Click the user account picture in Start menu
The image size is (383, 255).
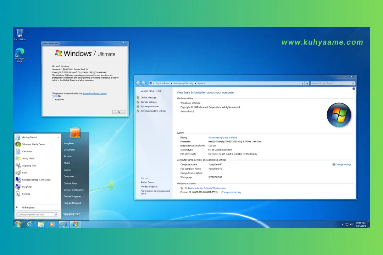75,133
